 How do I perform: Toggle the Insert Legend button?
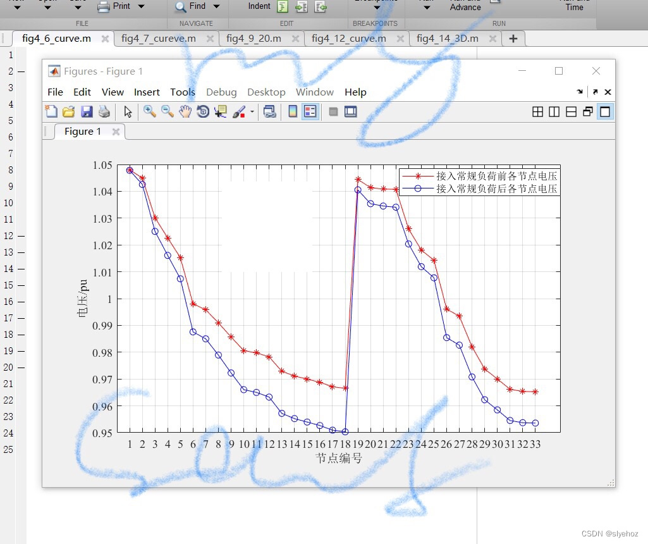(310, 111)
